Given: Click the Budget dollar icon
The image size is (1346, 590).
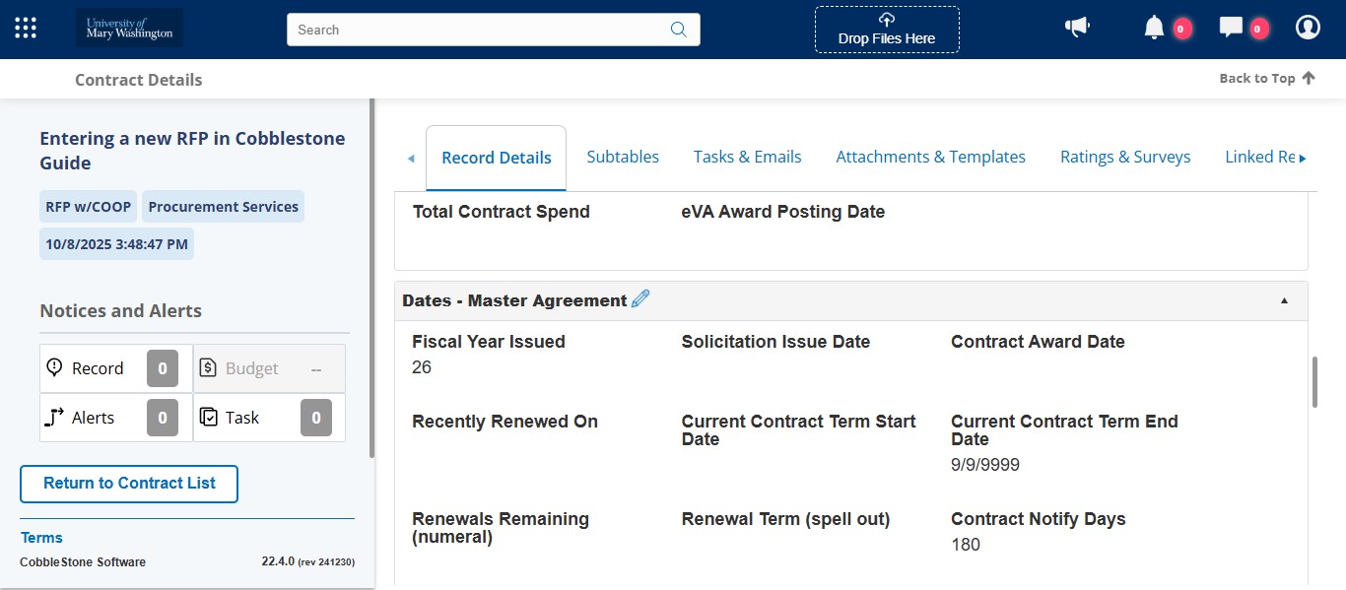Looking at the screenshot, I should click(x=209, y=367).
